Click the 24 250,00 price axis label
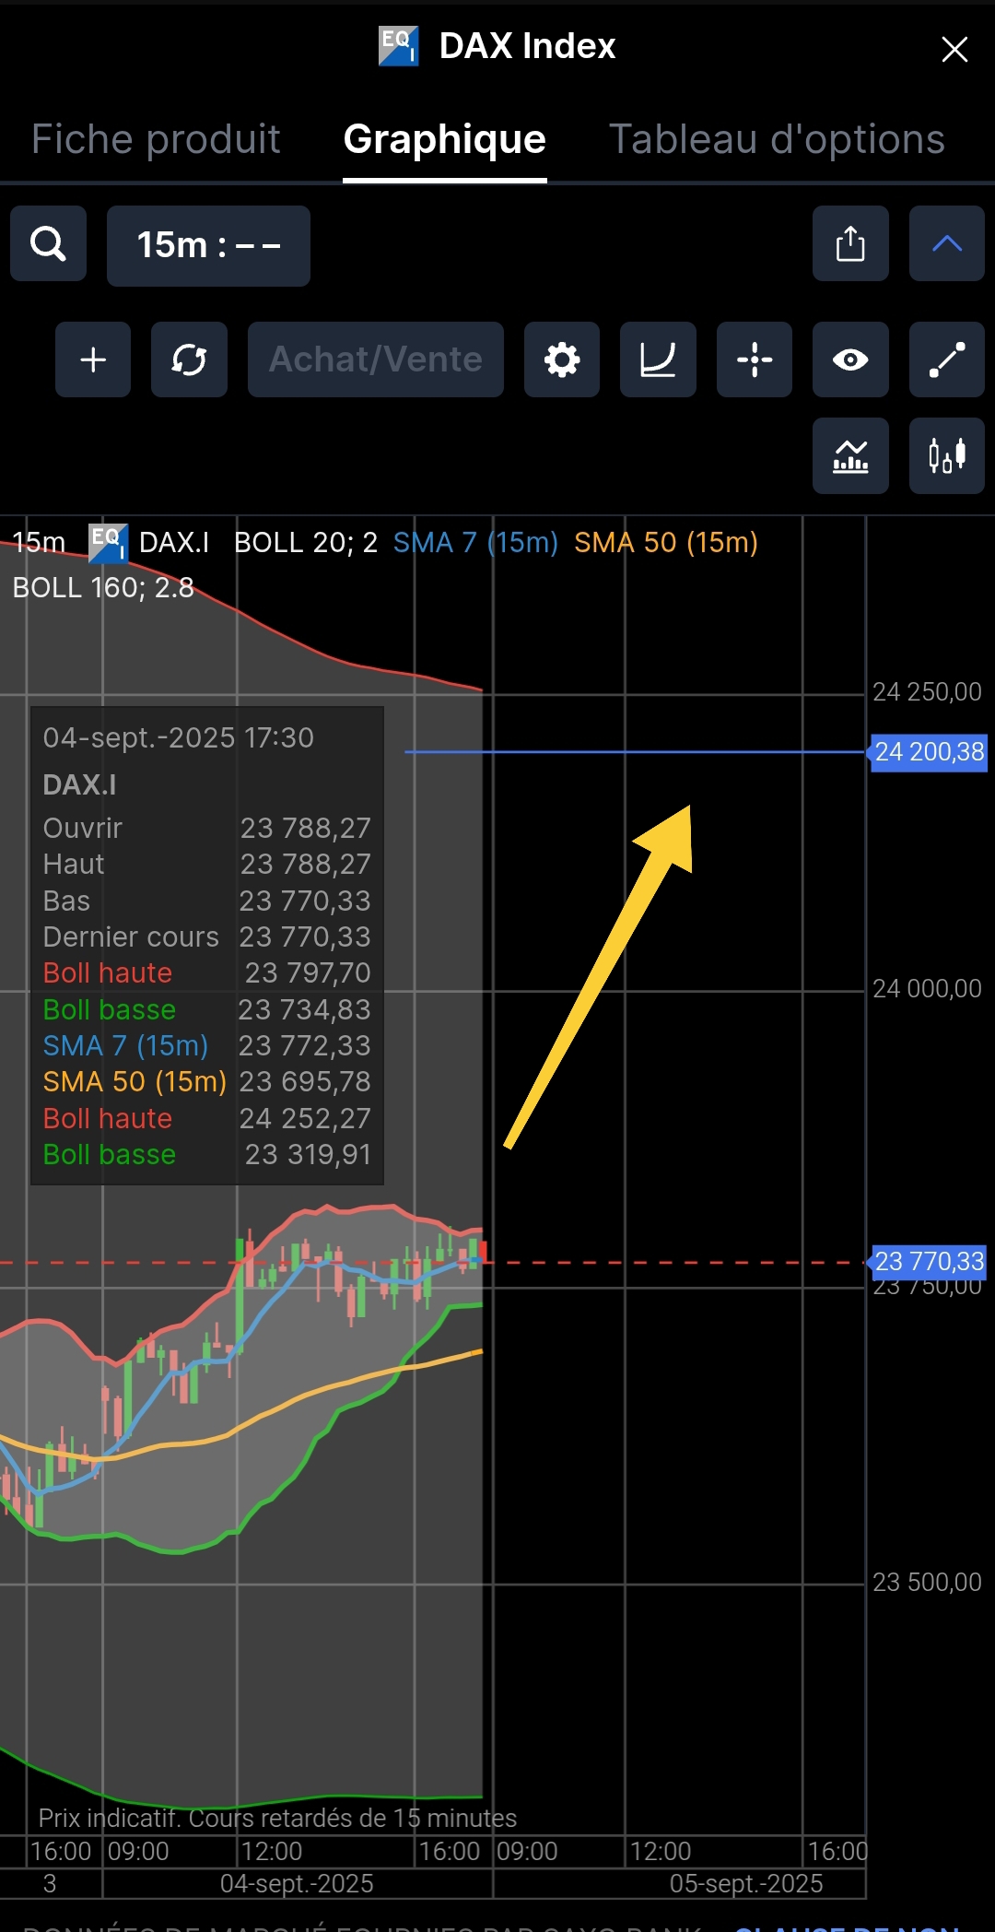Viewport: 995px width, 1932px height. pyautogui.click(x=927, y=691)
